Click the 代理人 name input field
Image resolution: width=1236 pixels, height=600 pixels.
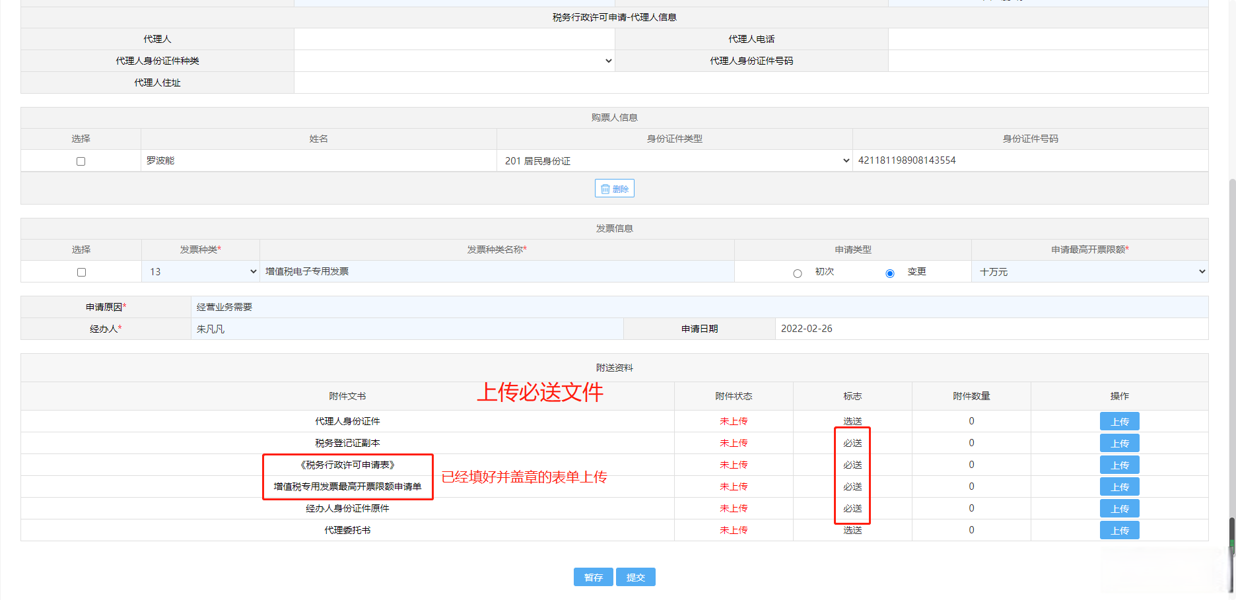tap(454, 40)
